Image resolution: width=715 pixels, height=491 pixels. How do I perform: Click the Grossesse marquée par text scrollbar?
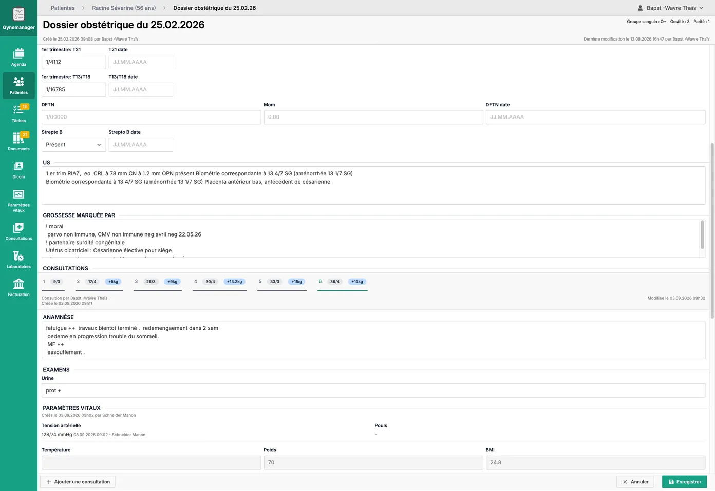click(x=702, y=235)
